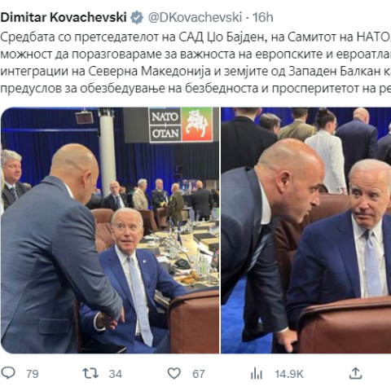This screenshot has width=391, height=391.
Task: Click the 79 replies count
Action: tap(33, 374)
